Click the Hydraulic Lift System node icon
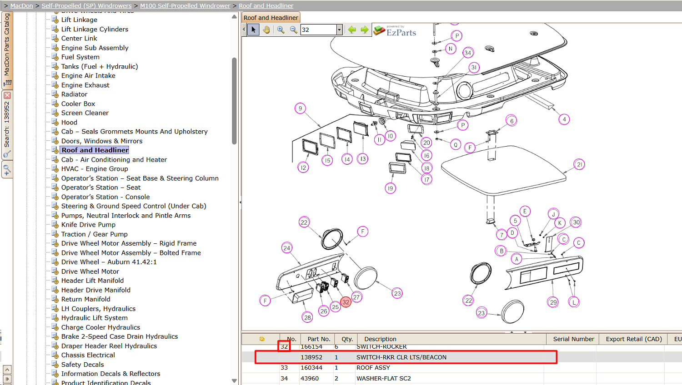The image size is (682, 385). click(x=55, y=318)
